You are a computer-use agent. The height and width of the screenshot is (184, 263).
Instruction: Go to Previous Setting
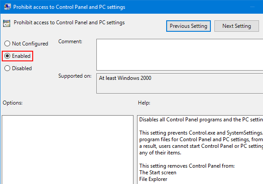[x=188, y=26]
